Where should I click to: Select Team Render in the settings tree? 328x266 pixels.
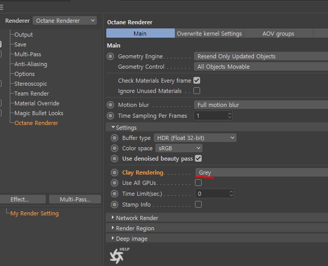[x=31, y=93]
